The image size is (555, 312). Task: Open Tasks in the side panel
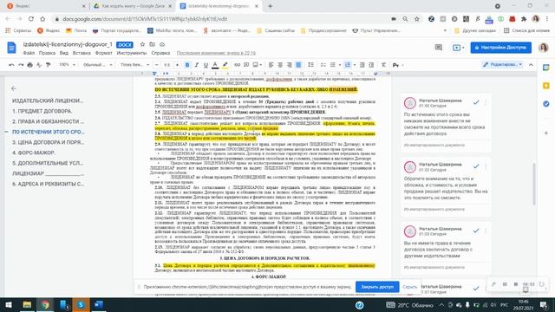[546, 104]
